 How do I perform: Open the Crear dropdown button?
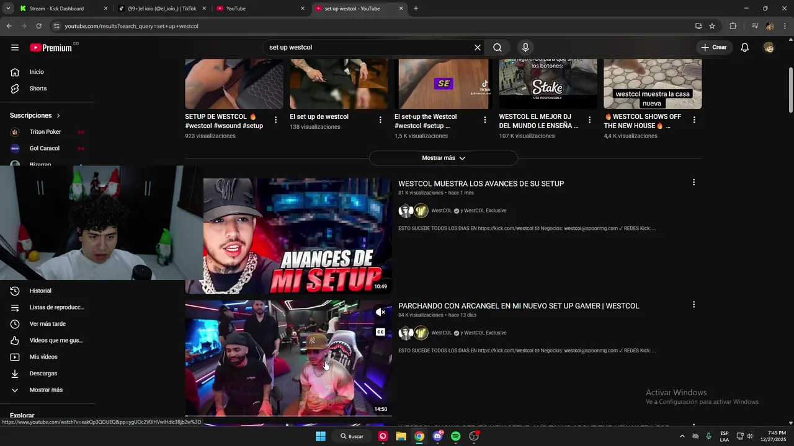[x=713, y=48]
